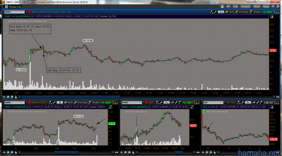Open the daily chart's wrench settings
Screen dimensions: 282x156
point(54,102)
